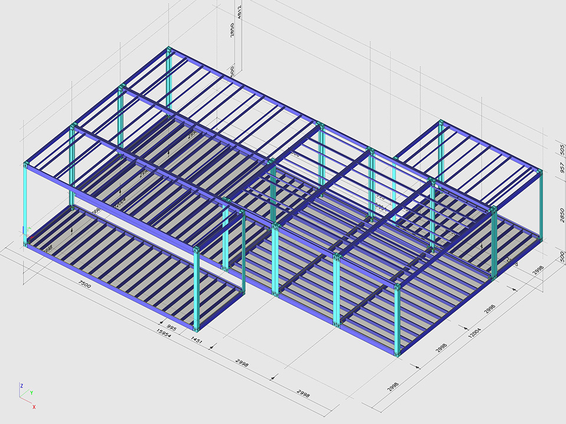Click the 500 label below the top 2850
Viewport: 566px width, 424px height.
232,71
